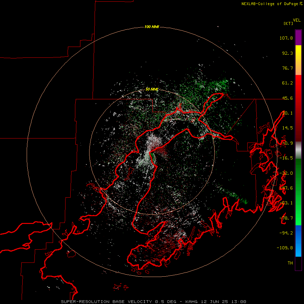Click the 76.7 legend value
This screenshot has height=304, width=304.
(x=287, y=68)
